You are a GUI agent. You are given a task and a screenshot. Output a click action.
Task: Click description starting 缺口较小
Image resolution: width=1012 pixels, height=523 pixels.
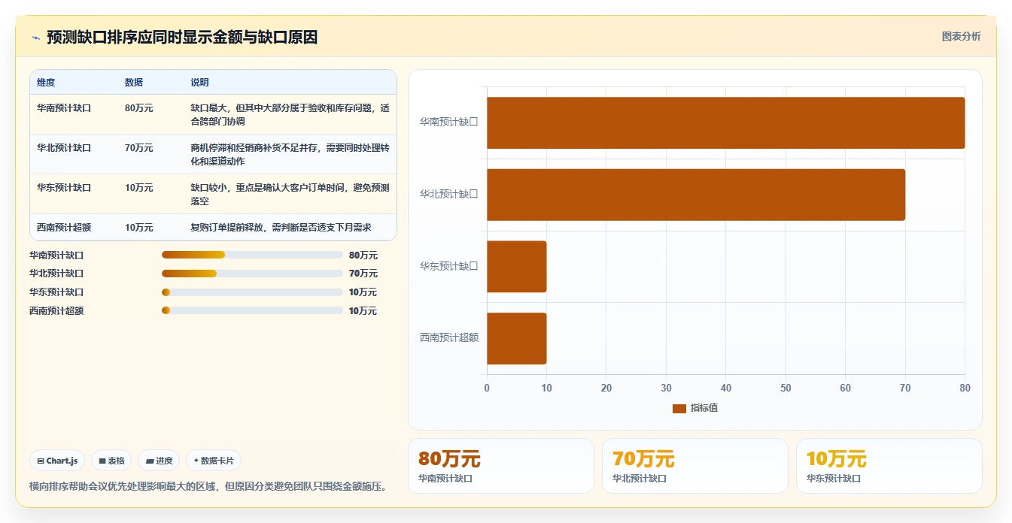[x=290, y=194]
